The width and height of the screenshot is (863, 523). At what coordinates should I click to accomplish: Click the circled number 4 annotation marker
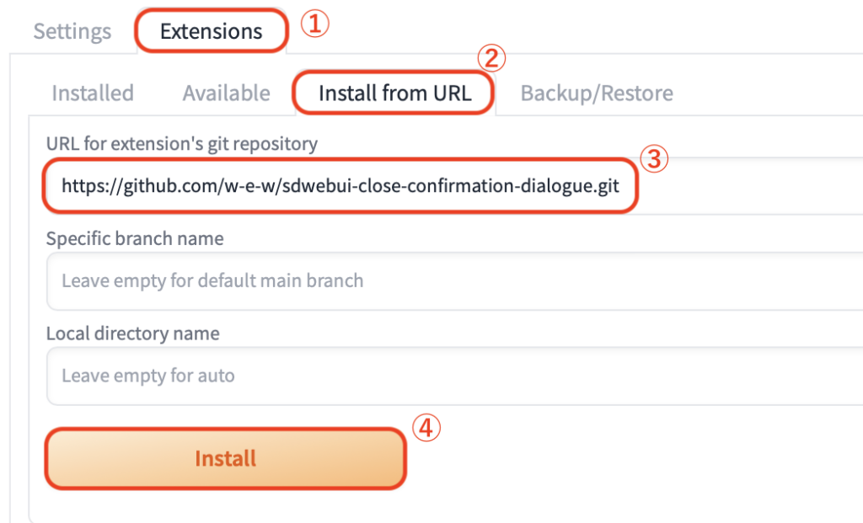pyautogui.click(x=426, y=428)
